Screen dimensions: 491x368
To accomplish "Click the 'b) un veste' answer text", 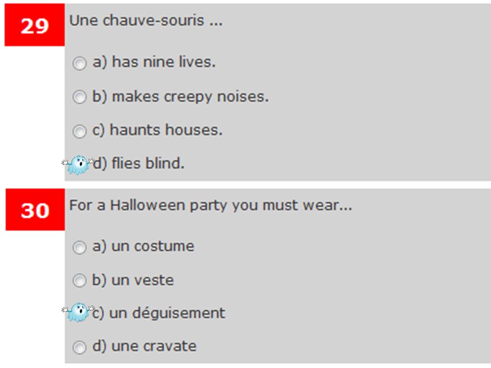I will 133,280.
